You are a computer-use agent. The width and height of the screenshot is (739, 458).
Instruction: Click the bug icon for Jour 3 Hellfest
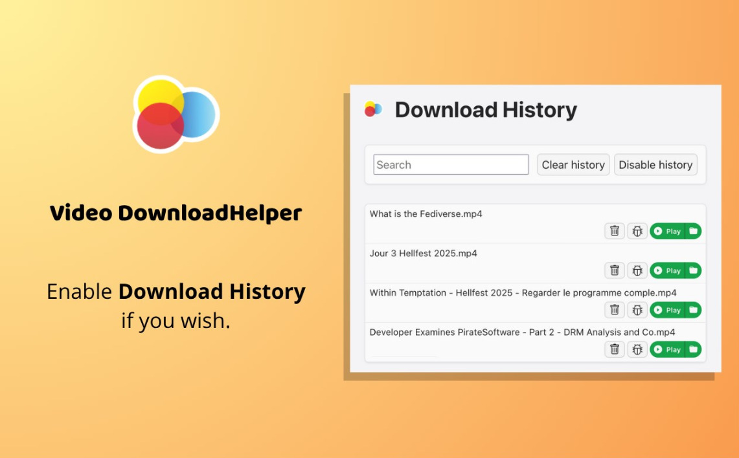coord(637,270)
